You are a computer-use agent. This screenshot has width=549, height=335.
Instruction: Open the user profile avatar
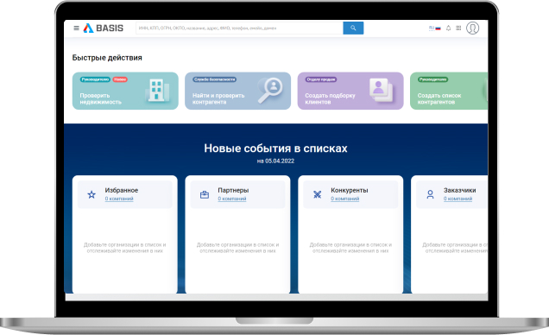point(472,28)
